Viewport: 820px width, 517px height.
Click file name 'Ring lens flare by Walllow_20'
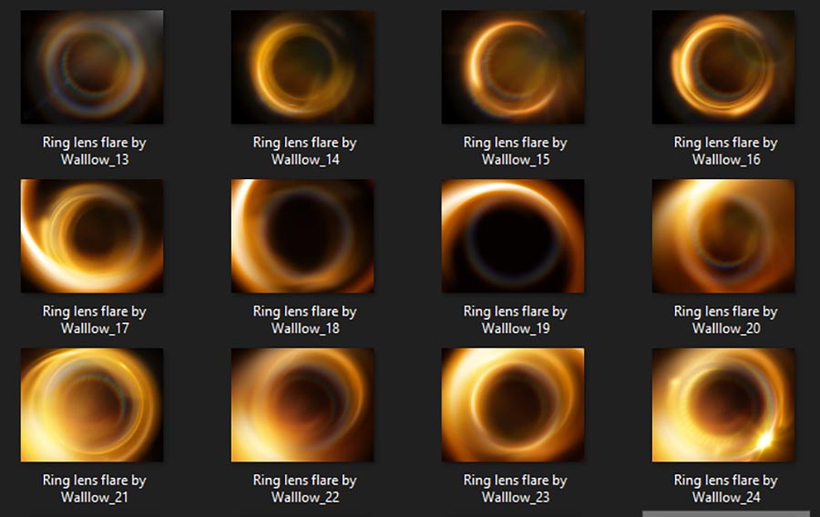(x=726, y=319)
